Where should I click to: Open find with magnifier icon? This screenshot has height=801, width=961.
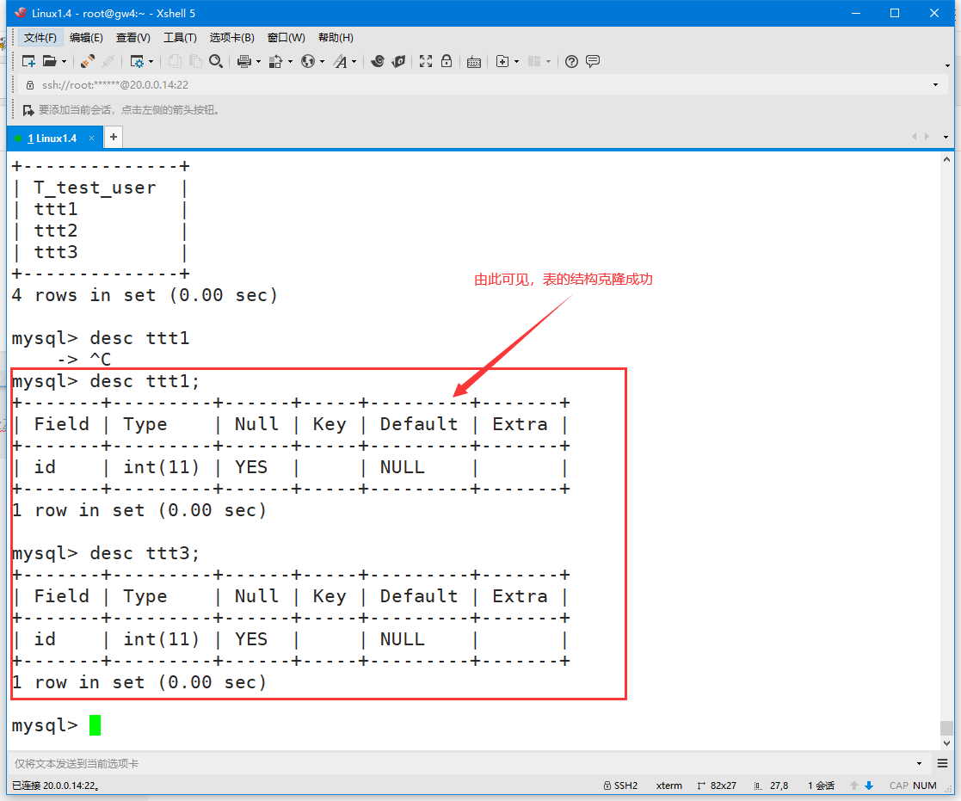click(216, 61)
